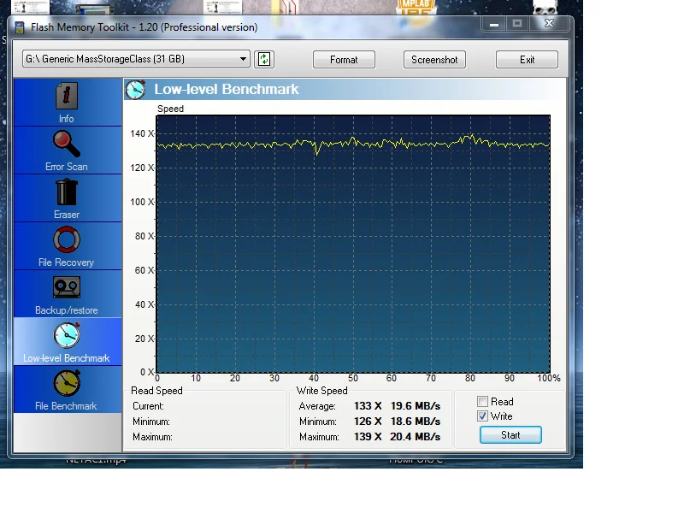Screen dimensions: 684x513
Task: Open the Eraser trash can tool
Action: tap(67, 192)
